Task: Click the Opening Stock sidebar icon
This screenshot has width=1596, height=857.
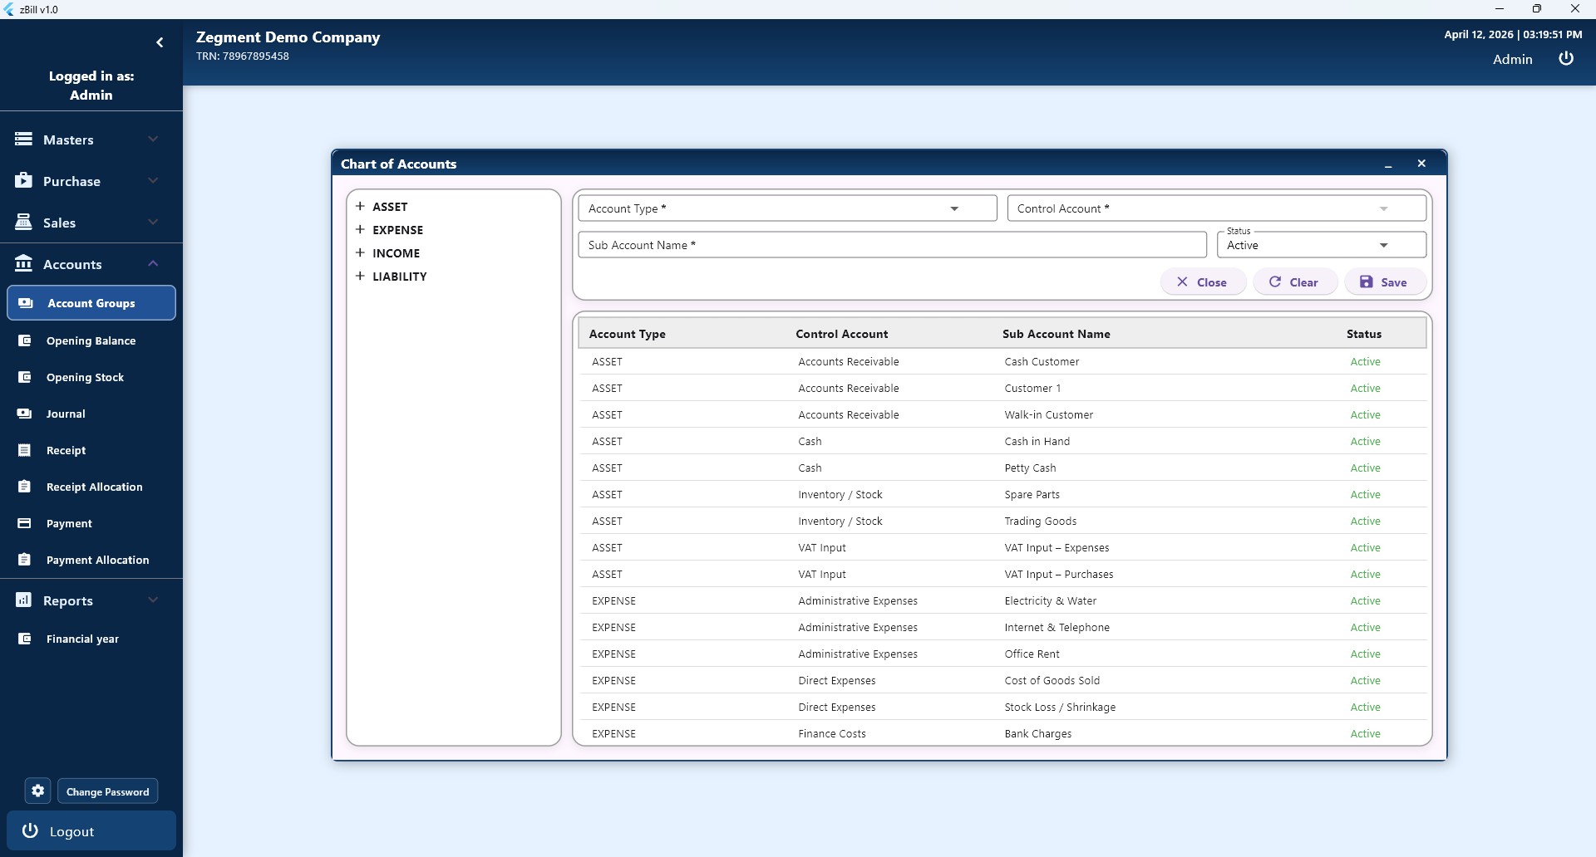Action: 25,377
